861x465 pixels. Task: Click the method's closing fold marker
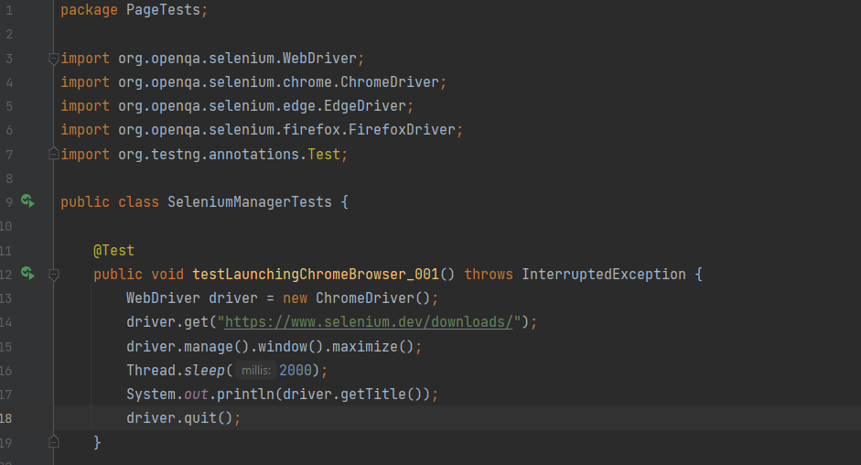tap(53, 442)
